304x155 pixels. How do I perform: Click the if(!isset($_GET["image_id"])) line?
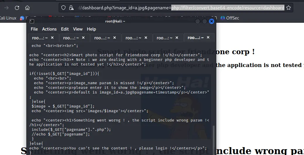point(64,74)
